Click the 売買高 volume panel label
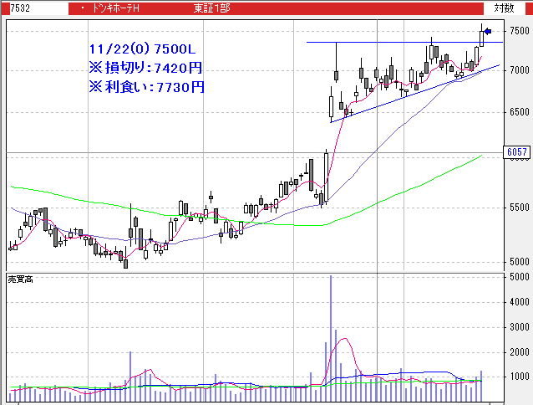The height and width of the screenshot is (405, 533). click(x=20, y=278)
